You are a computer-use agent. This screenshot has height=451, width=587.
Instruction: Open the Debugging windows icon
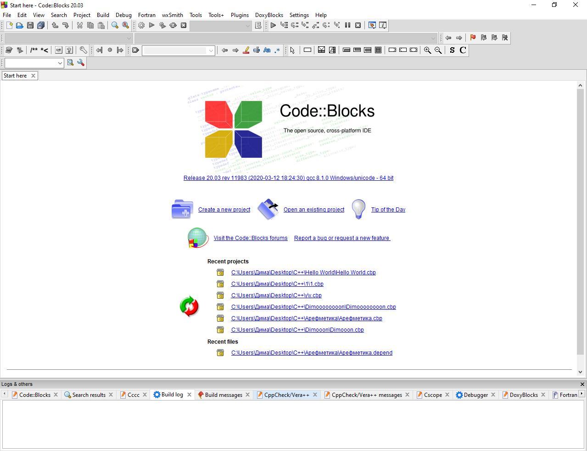pyautogui.click(x=372, y=26)
